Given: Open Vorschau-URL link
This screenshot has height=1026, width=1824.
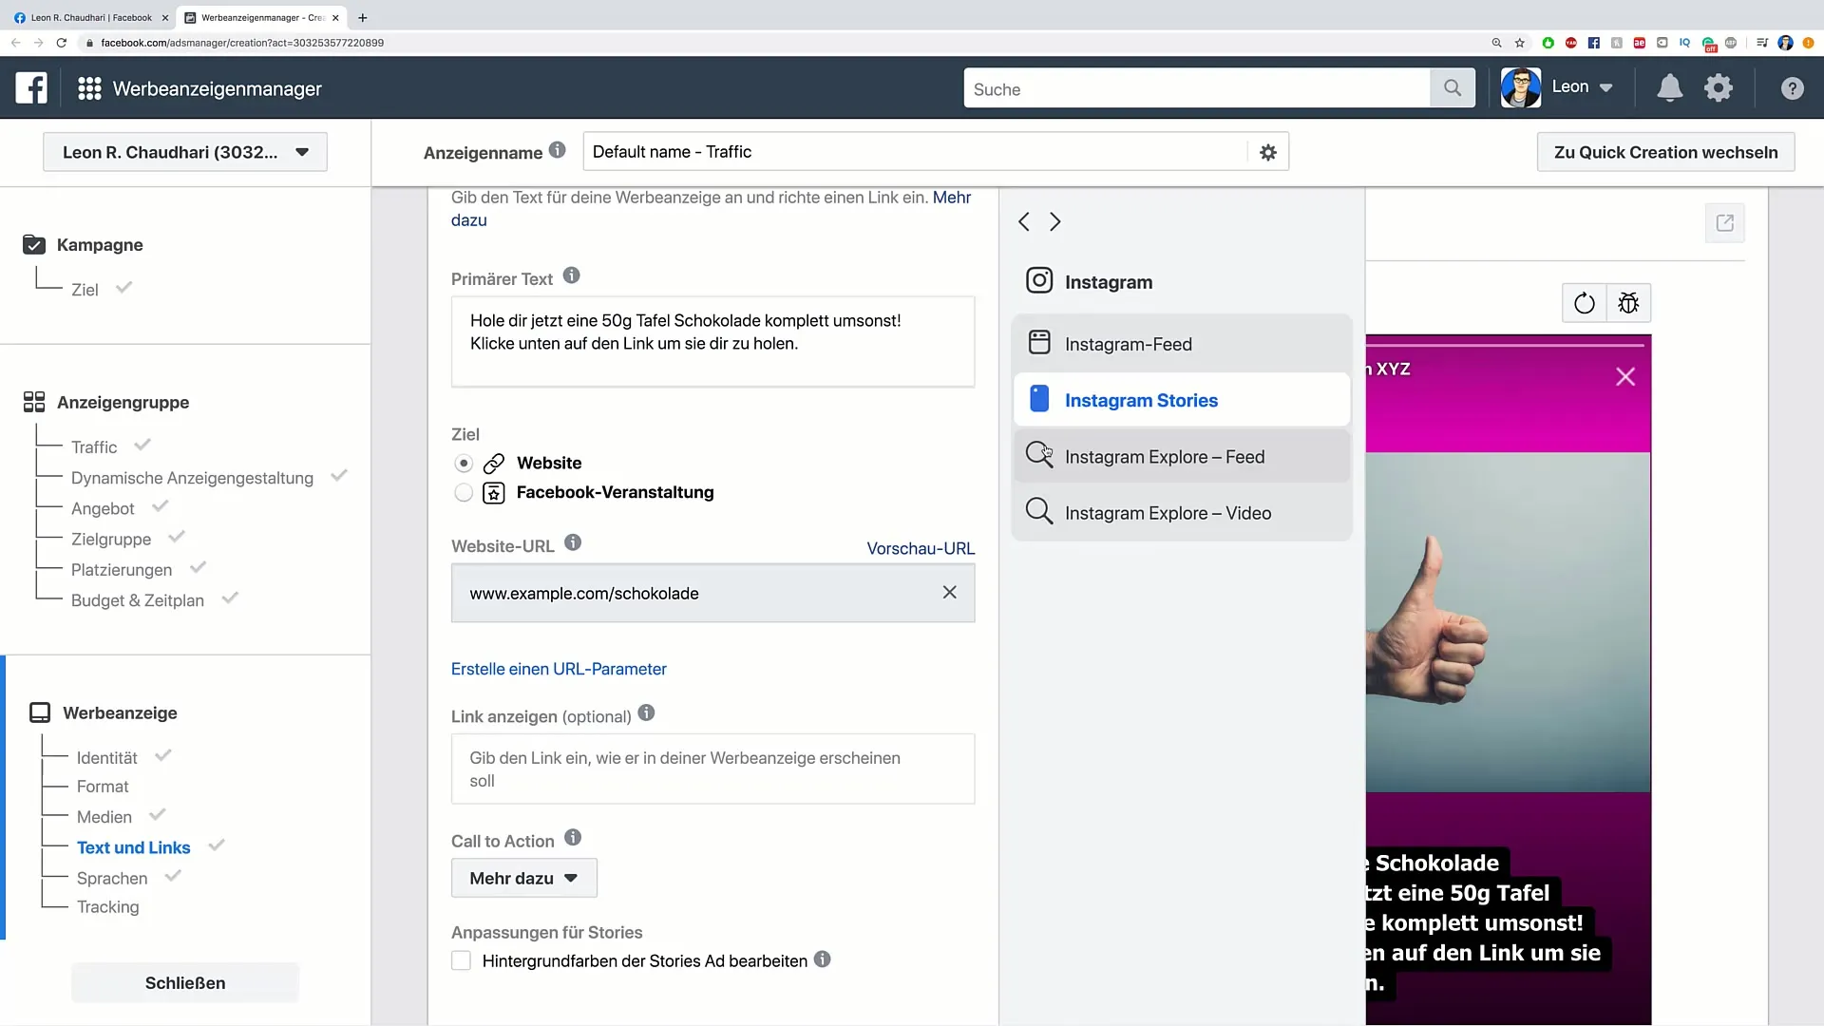Looking at the screenshot, I should point(921,548).
